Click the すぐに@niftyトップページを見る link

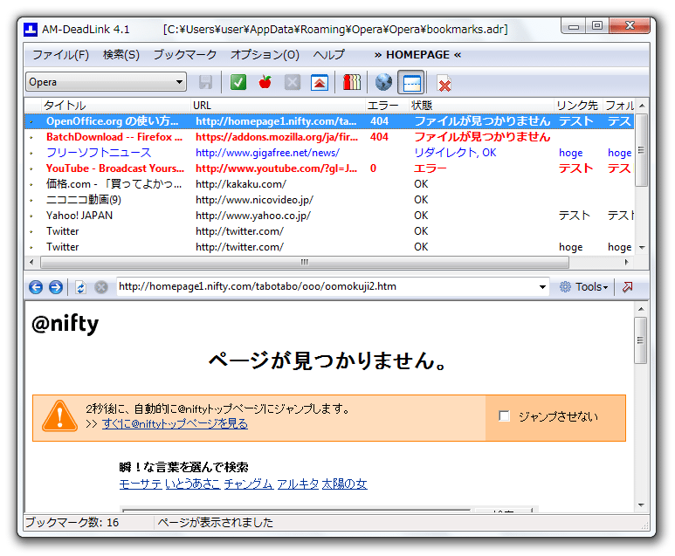[x=175, y=424]
